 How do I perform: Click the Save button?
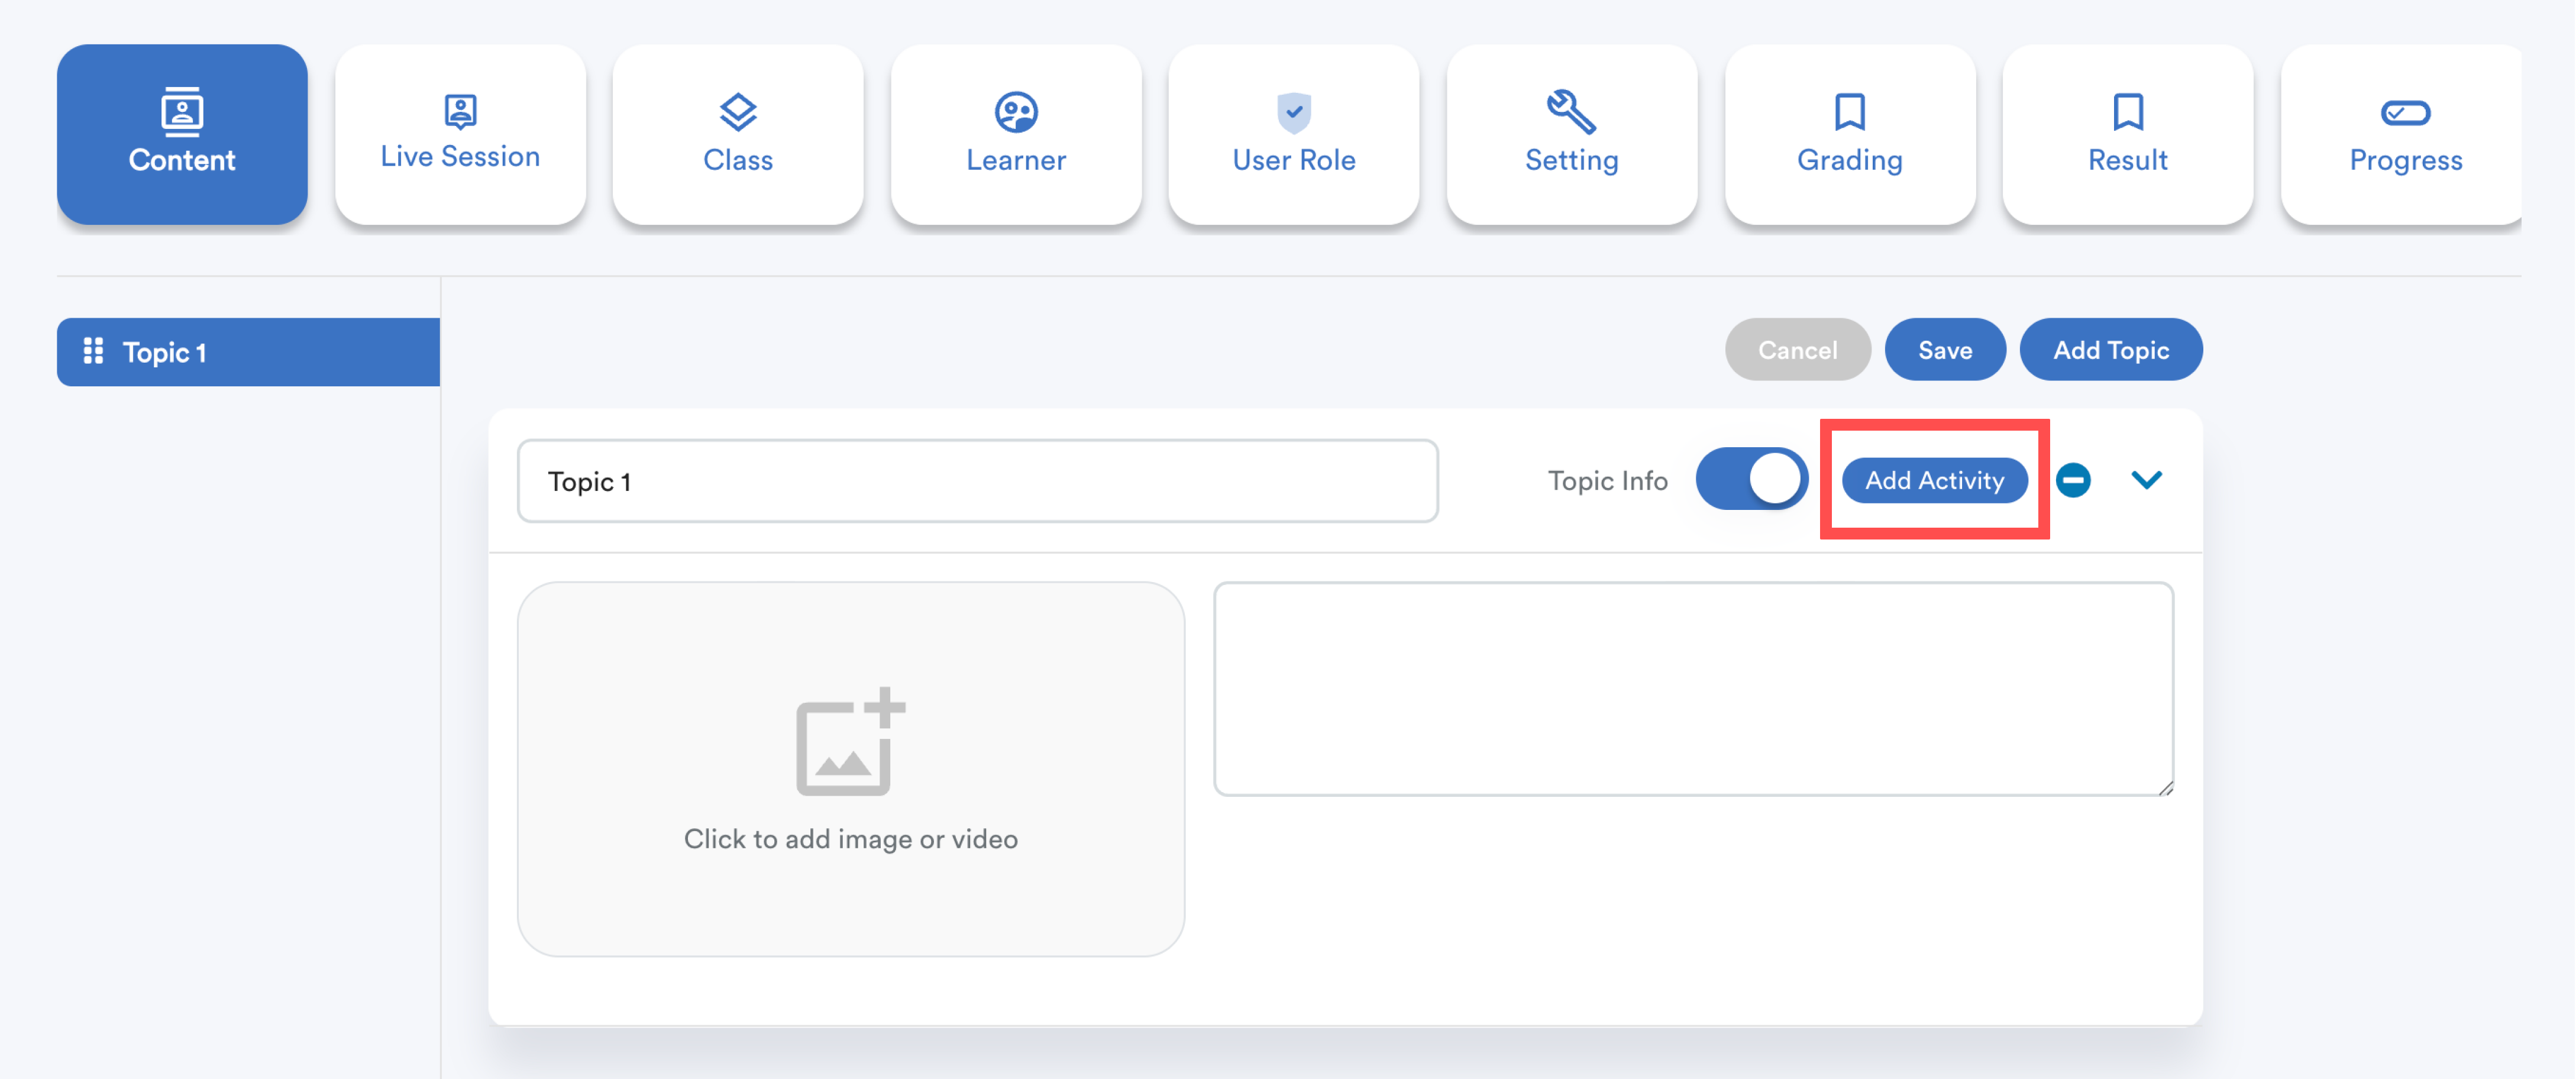[1944, 350]
